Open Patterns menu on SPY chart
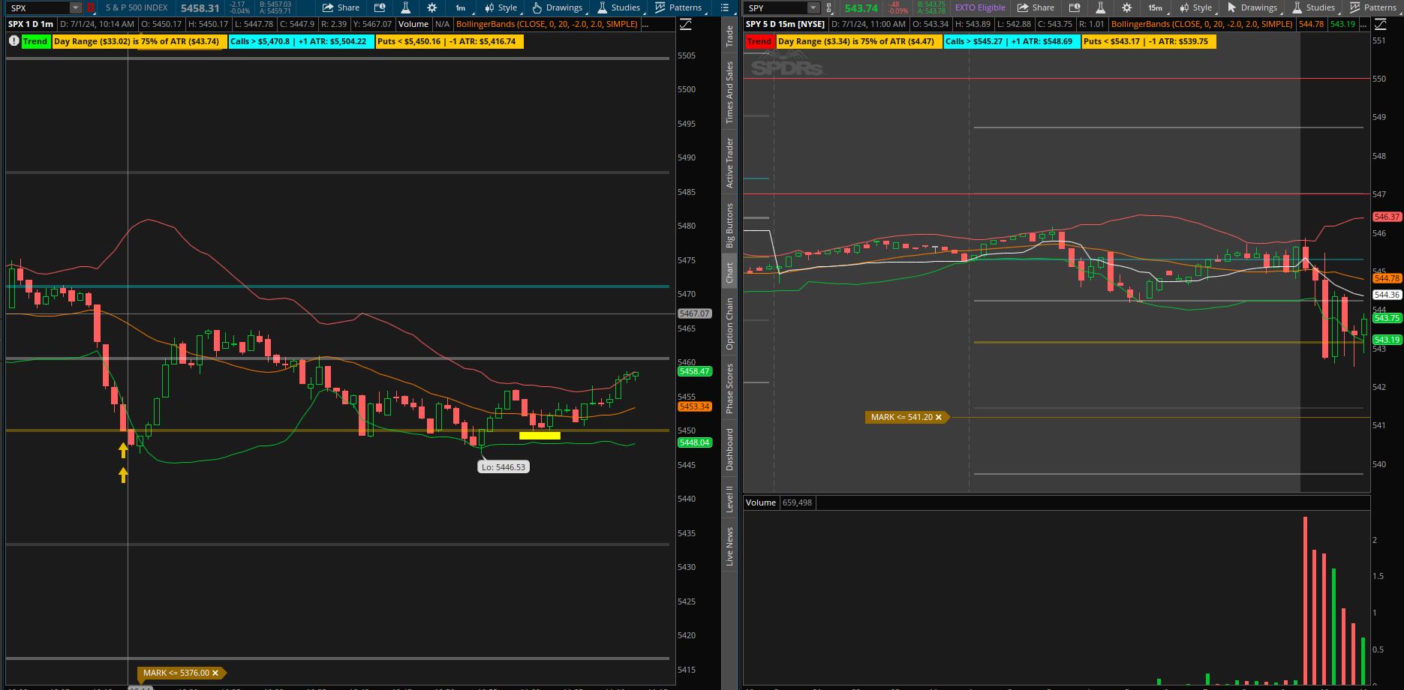 click(x=1373, y=7)
